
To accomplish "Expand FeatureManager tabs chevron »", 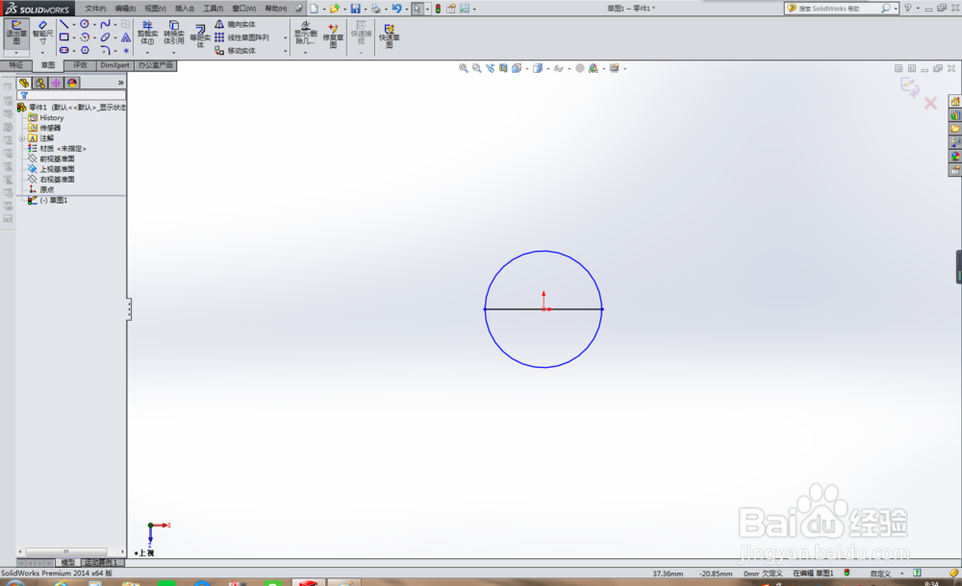I will point(121,83).
